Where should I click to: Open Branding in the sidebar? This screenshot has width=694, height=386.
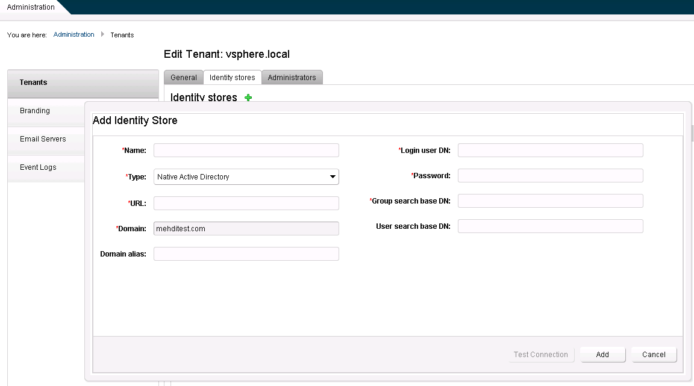35,111
